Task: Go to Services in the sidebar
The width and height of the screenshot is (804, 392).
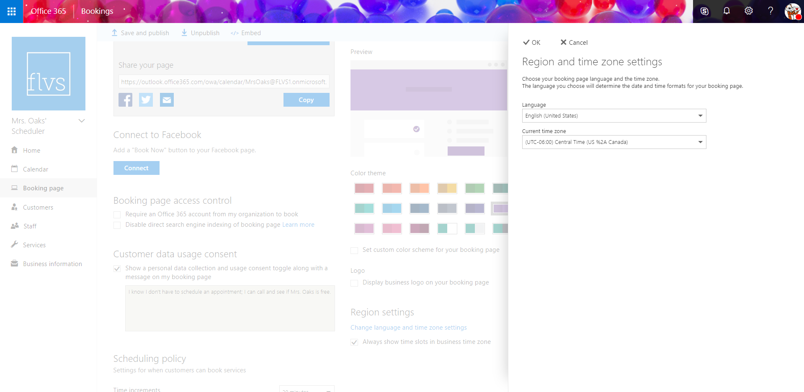Action: coord(34,245)
